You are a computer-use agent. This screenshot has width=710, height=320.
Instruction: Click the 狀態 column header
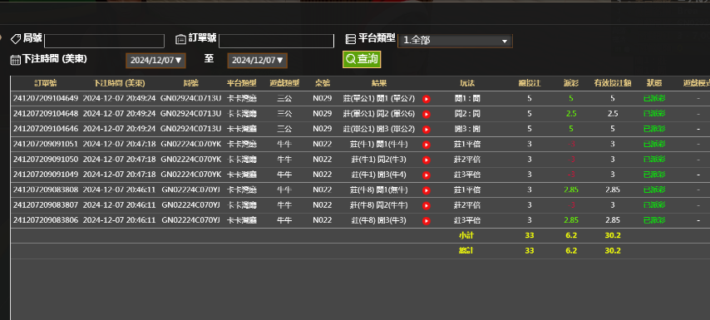[x=654, y=83]
